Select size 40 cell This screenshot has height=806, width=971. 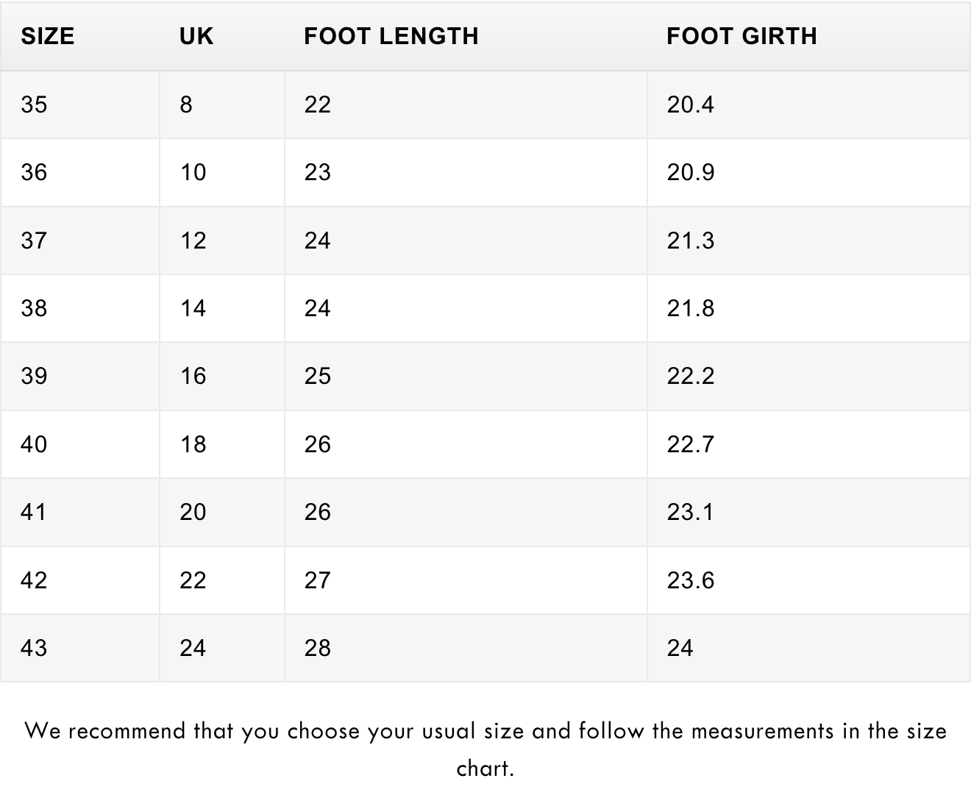[x=79, y=444]
